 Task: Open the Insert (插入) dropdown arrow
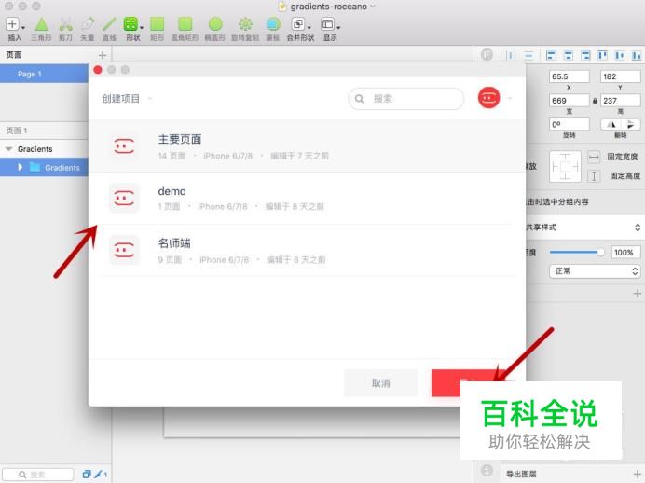[22, 28]
